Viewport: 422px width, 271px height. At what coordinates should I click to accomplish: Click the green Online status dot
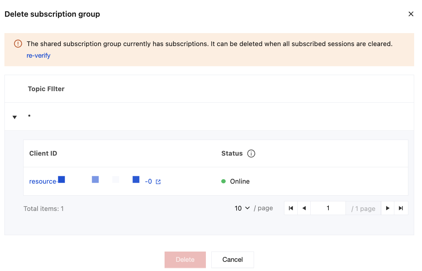click(x=224, y=181)
